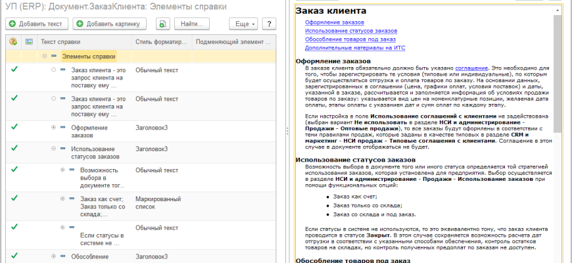Open the 'Еще' dropdown menu

[243, 24]
